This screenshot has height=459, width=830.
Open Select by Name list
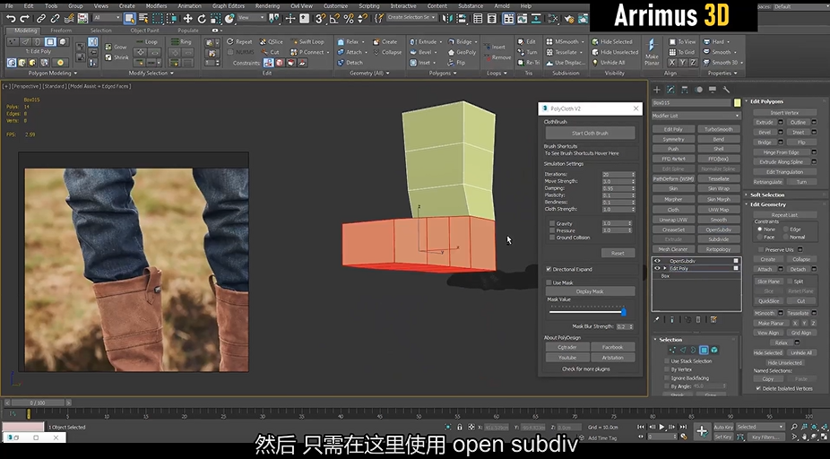point(143,19)
